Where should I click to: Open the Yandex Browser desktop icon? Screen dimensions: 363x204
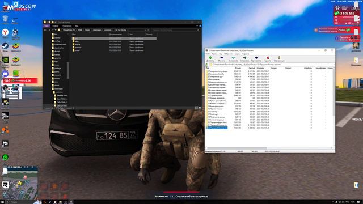pyautogui.click(x=5, y=33)
